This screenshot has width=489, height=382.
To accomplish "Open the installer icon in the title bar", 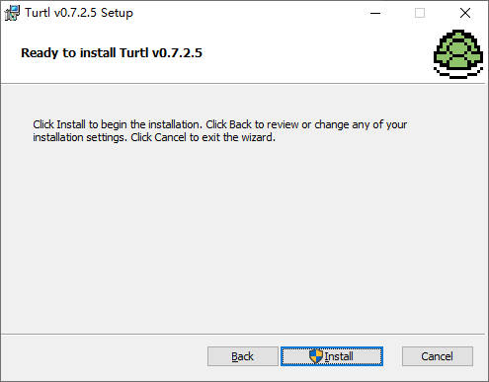I will pos(13,13).
